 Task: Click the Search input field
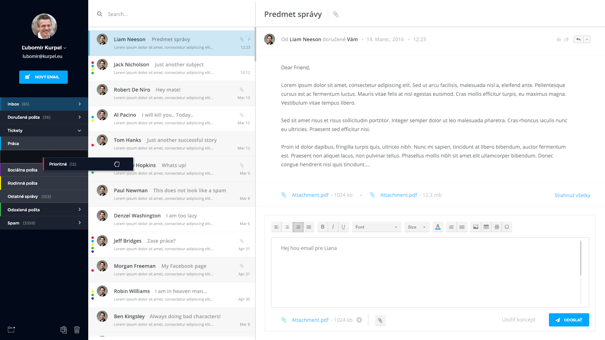click(176, 14)
